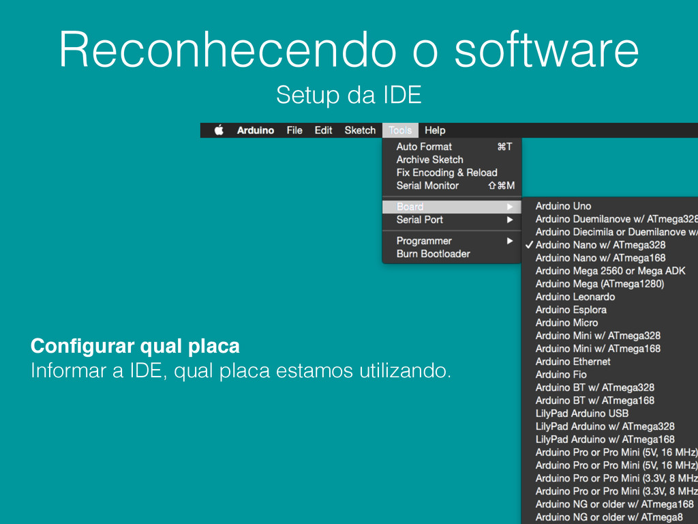Image resolution: width=698 pixels, height=524 pixels.
Task: Select Arduino Duemilanove w/ ATmega328 board
Action: (x=610, y=219)
